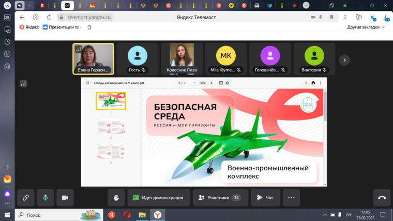Screen dimensions: 393x221
Task: Show hidden tray icons arrow
Action: click(325, 215)
